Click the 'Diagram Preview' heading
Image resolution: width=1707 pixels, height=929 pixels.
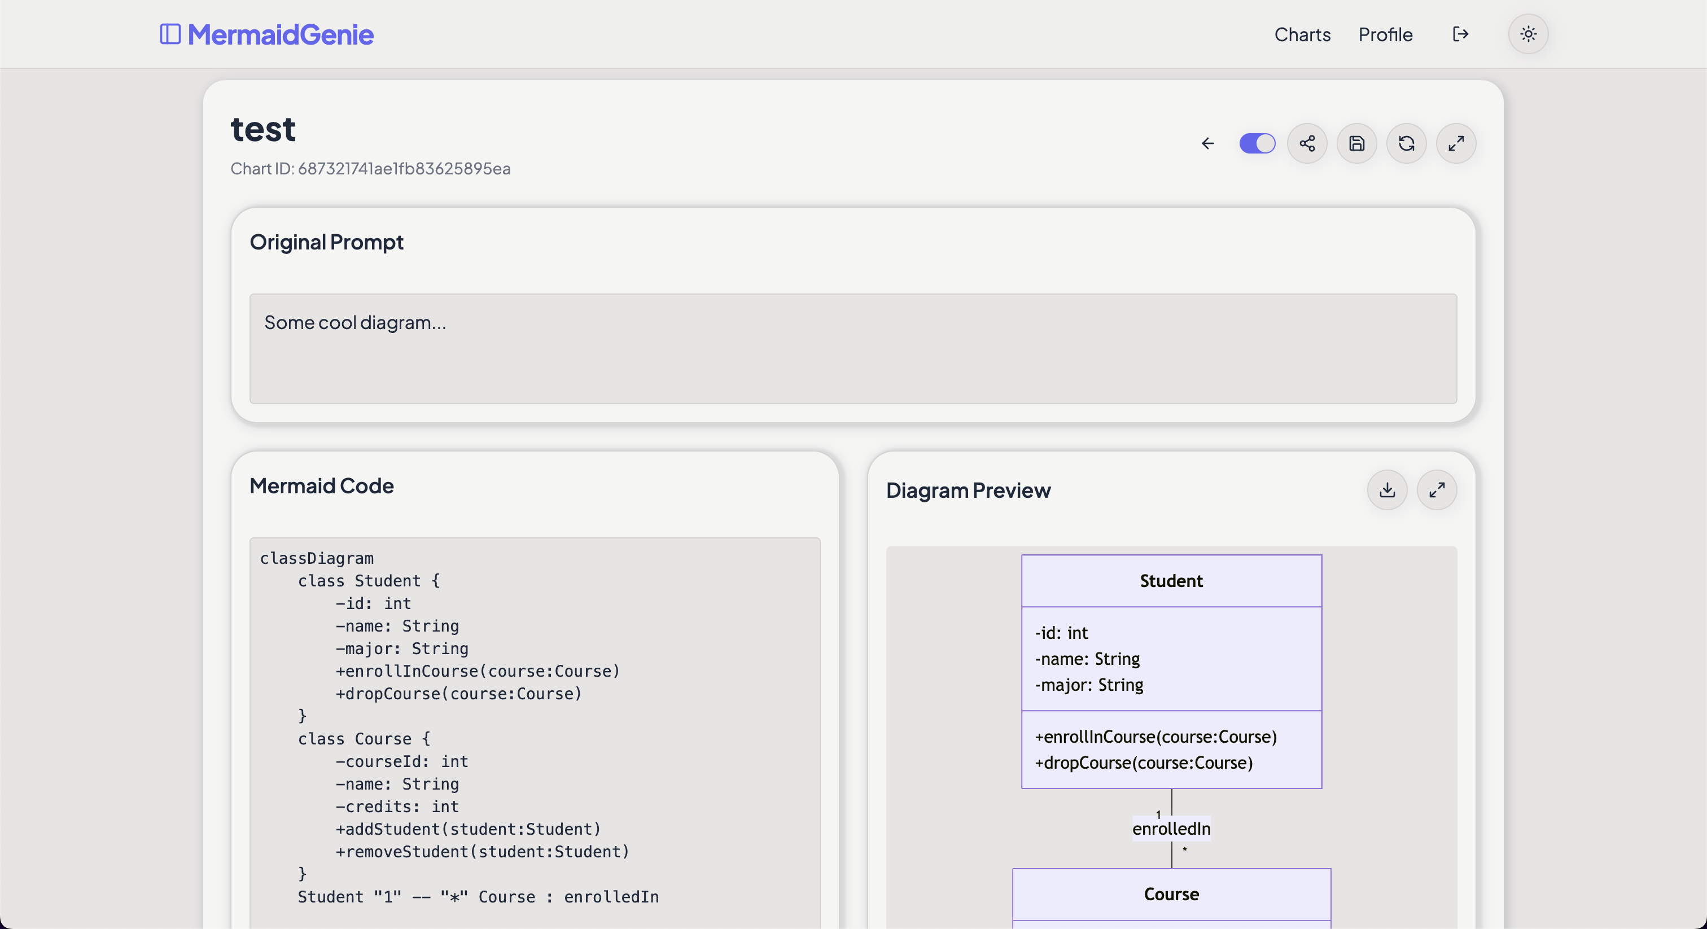[x=968, y=490]
